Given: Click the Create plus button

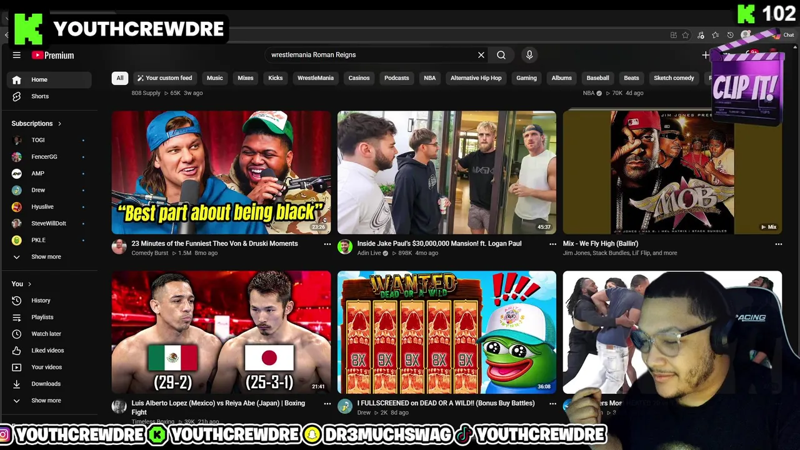Looking at the screenshot, I should 706,55.
